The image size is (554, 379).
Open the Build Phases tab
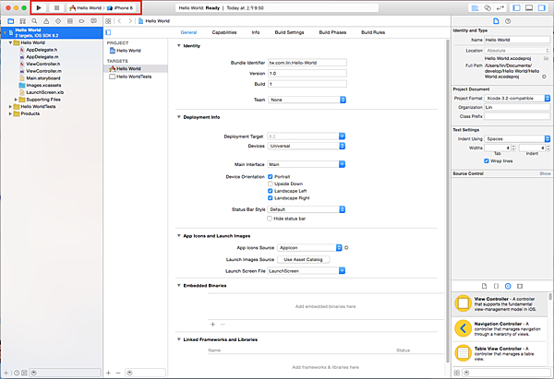pos(332,32)
